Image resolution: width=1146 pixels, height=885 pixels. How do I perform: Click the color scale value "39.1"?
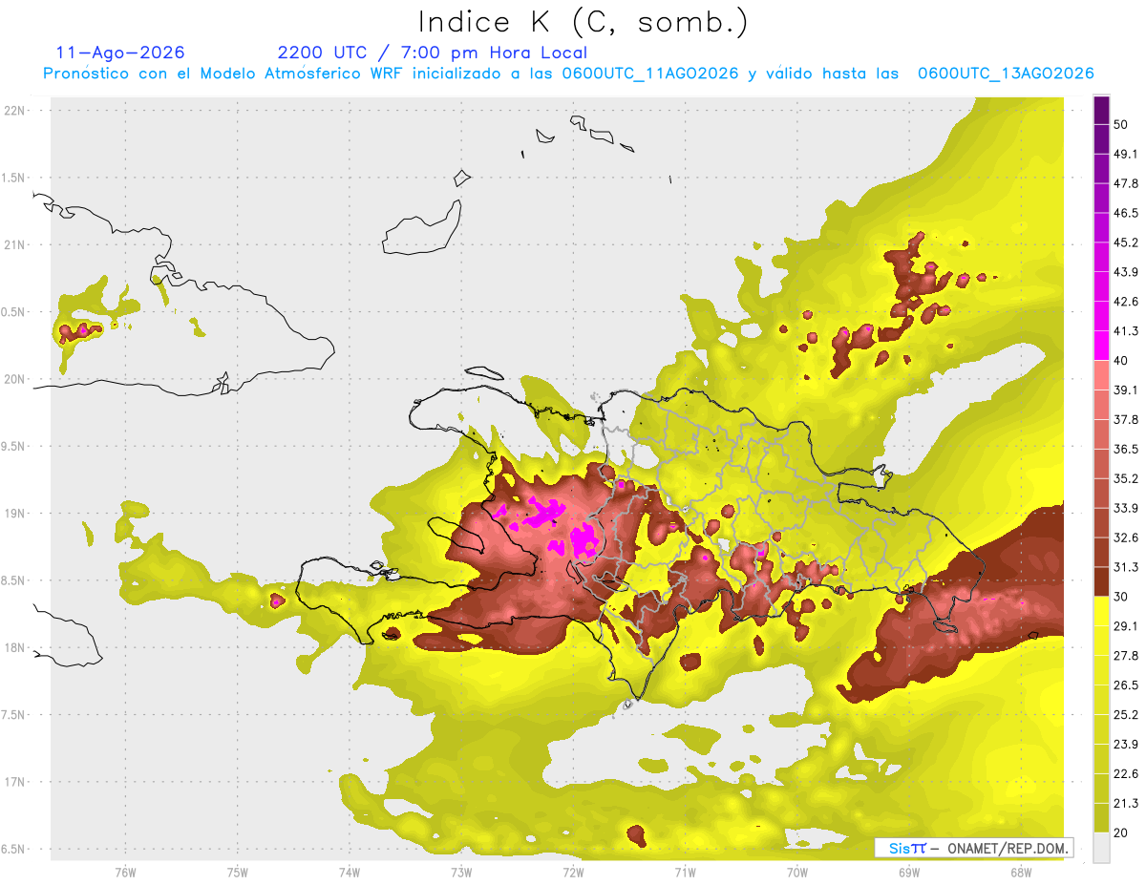pyautogui.click(x=1125, y=390)
